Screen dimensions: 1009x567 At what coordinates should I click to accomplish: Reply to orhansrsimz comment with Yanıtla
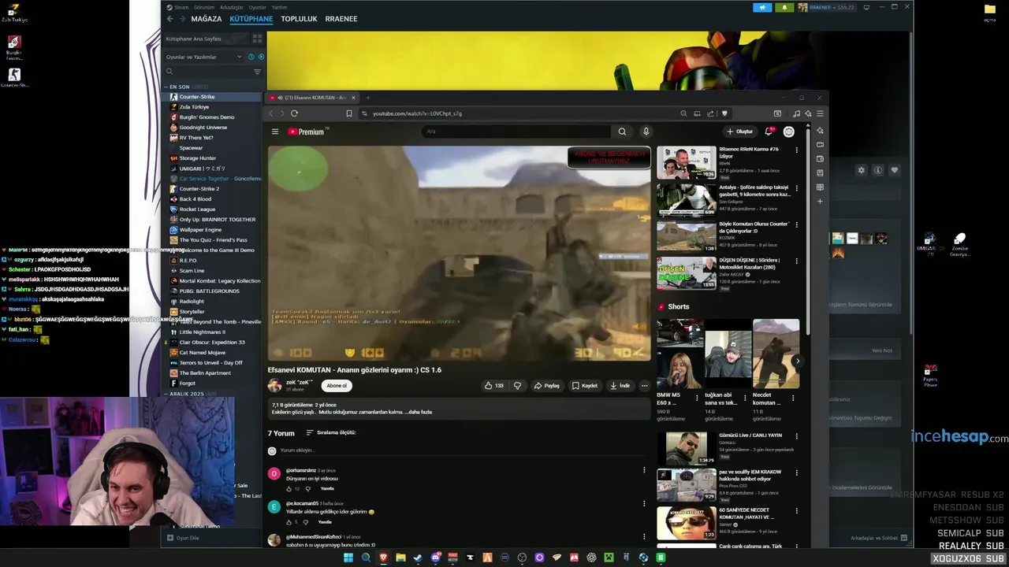point(327,489)
